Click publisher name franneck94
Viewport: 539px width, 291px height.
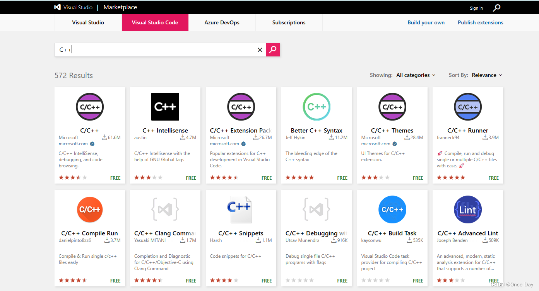click(448, 138)
